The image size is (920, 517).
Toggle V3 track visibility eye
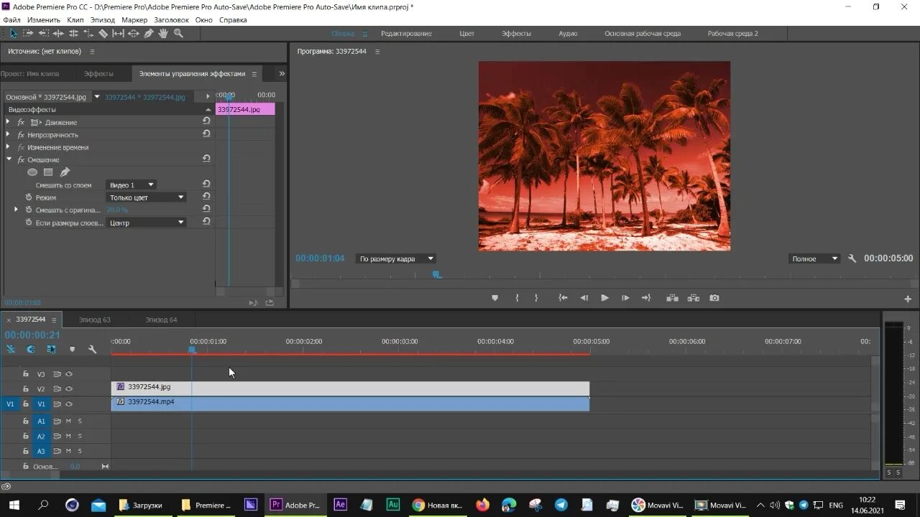click(x=69, y=374)
